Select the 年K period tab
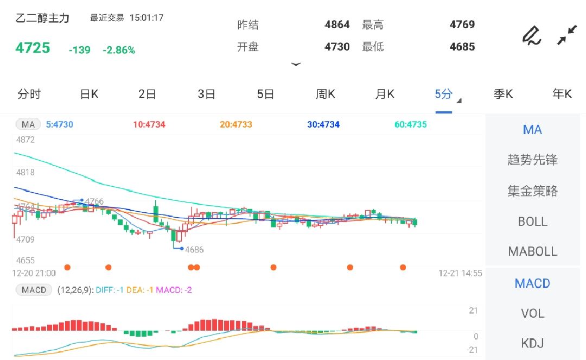Viewport: 586px width, 360px height. [x=562, y=94]
